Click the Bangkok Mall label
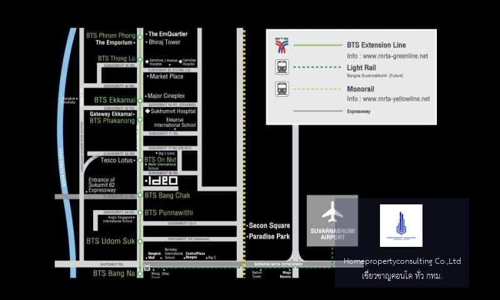 point(154,256)
